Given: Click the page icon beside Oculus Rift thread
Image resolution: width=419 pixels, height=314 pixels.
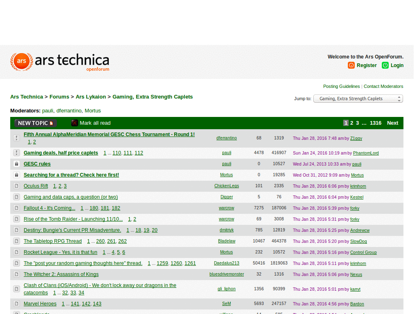Looking at the screenshot, I should (16, 186).
